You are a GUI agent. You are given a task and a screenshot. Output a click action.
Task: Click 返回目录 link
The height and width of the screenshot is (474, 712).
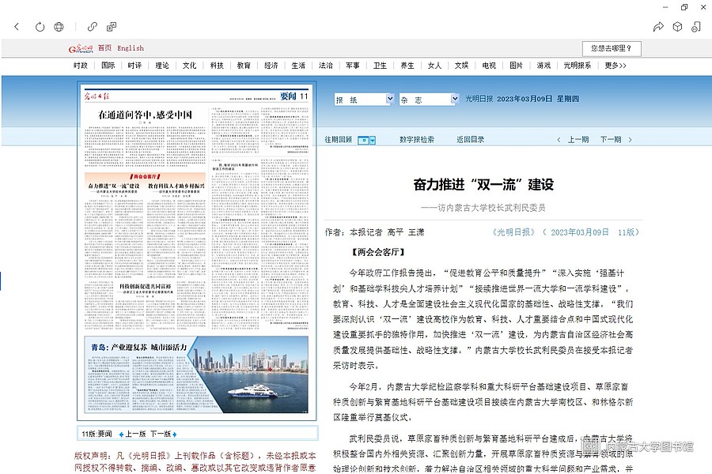[x=471, y=140]
